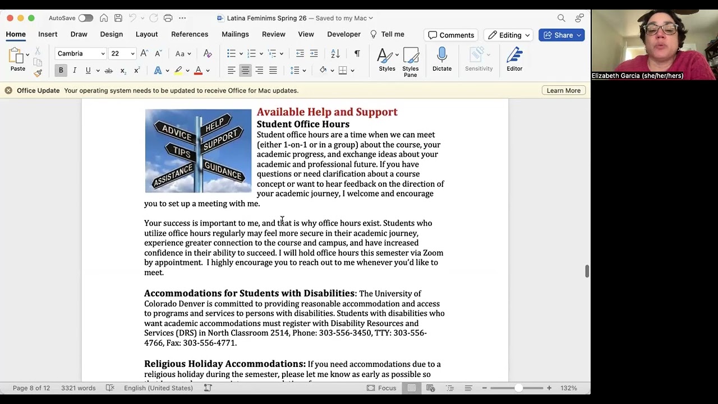Change the English (United States) proofing language
This screenshot has height=404, width=718.
pyautogui.click(x=158, y=388)
